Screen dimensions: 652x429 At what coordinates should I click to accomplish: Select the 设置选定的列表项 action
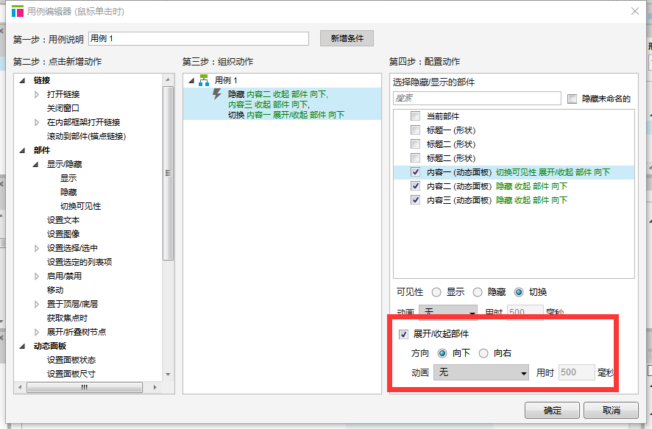(79, 262)
